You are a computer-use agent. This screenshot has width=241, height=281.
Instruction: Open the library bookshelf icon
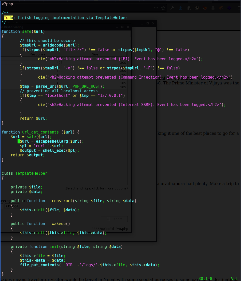[189, 8]
